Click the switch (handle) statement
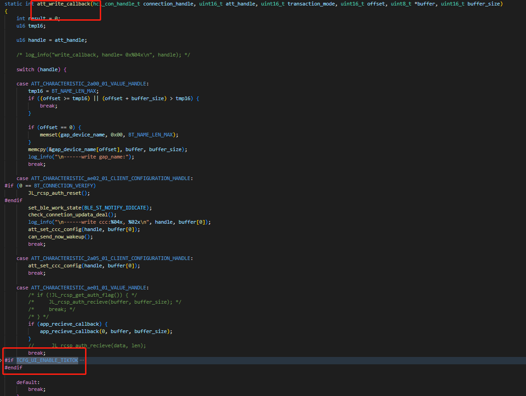 point(41,70)
